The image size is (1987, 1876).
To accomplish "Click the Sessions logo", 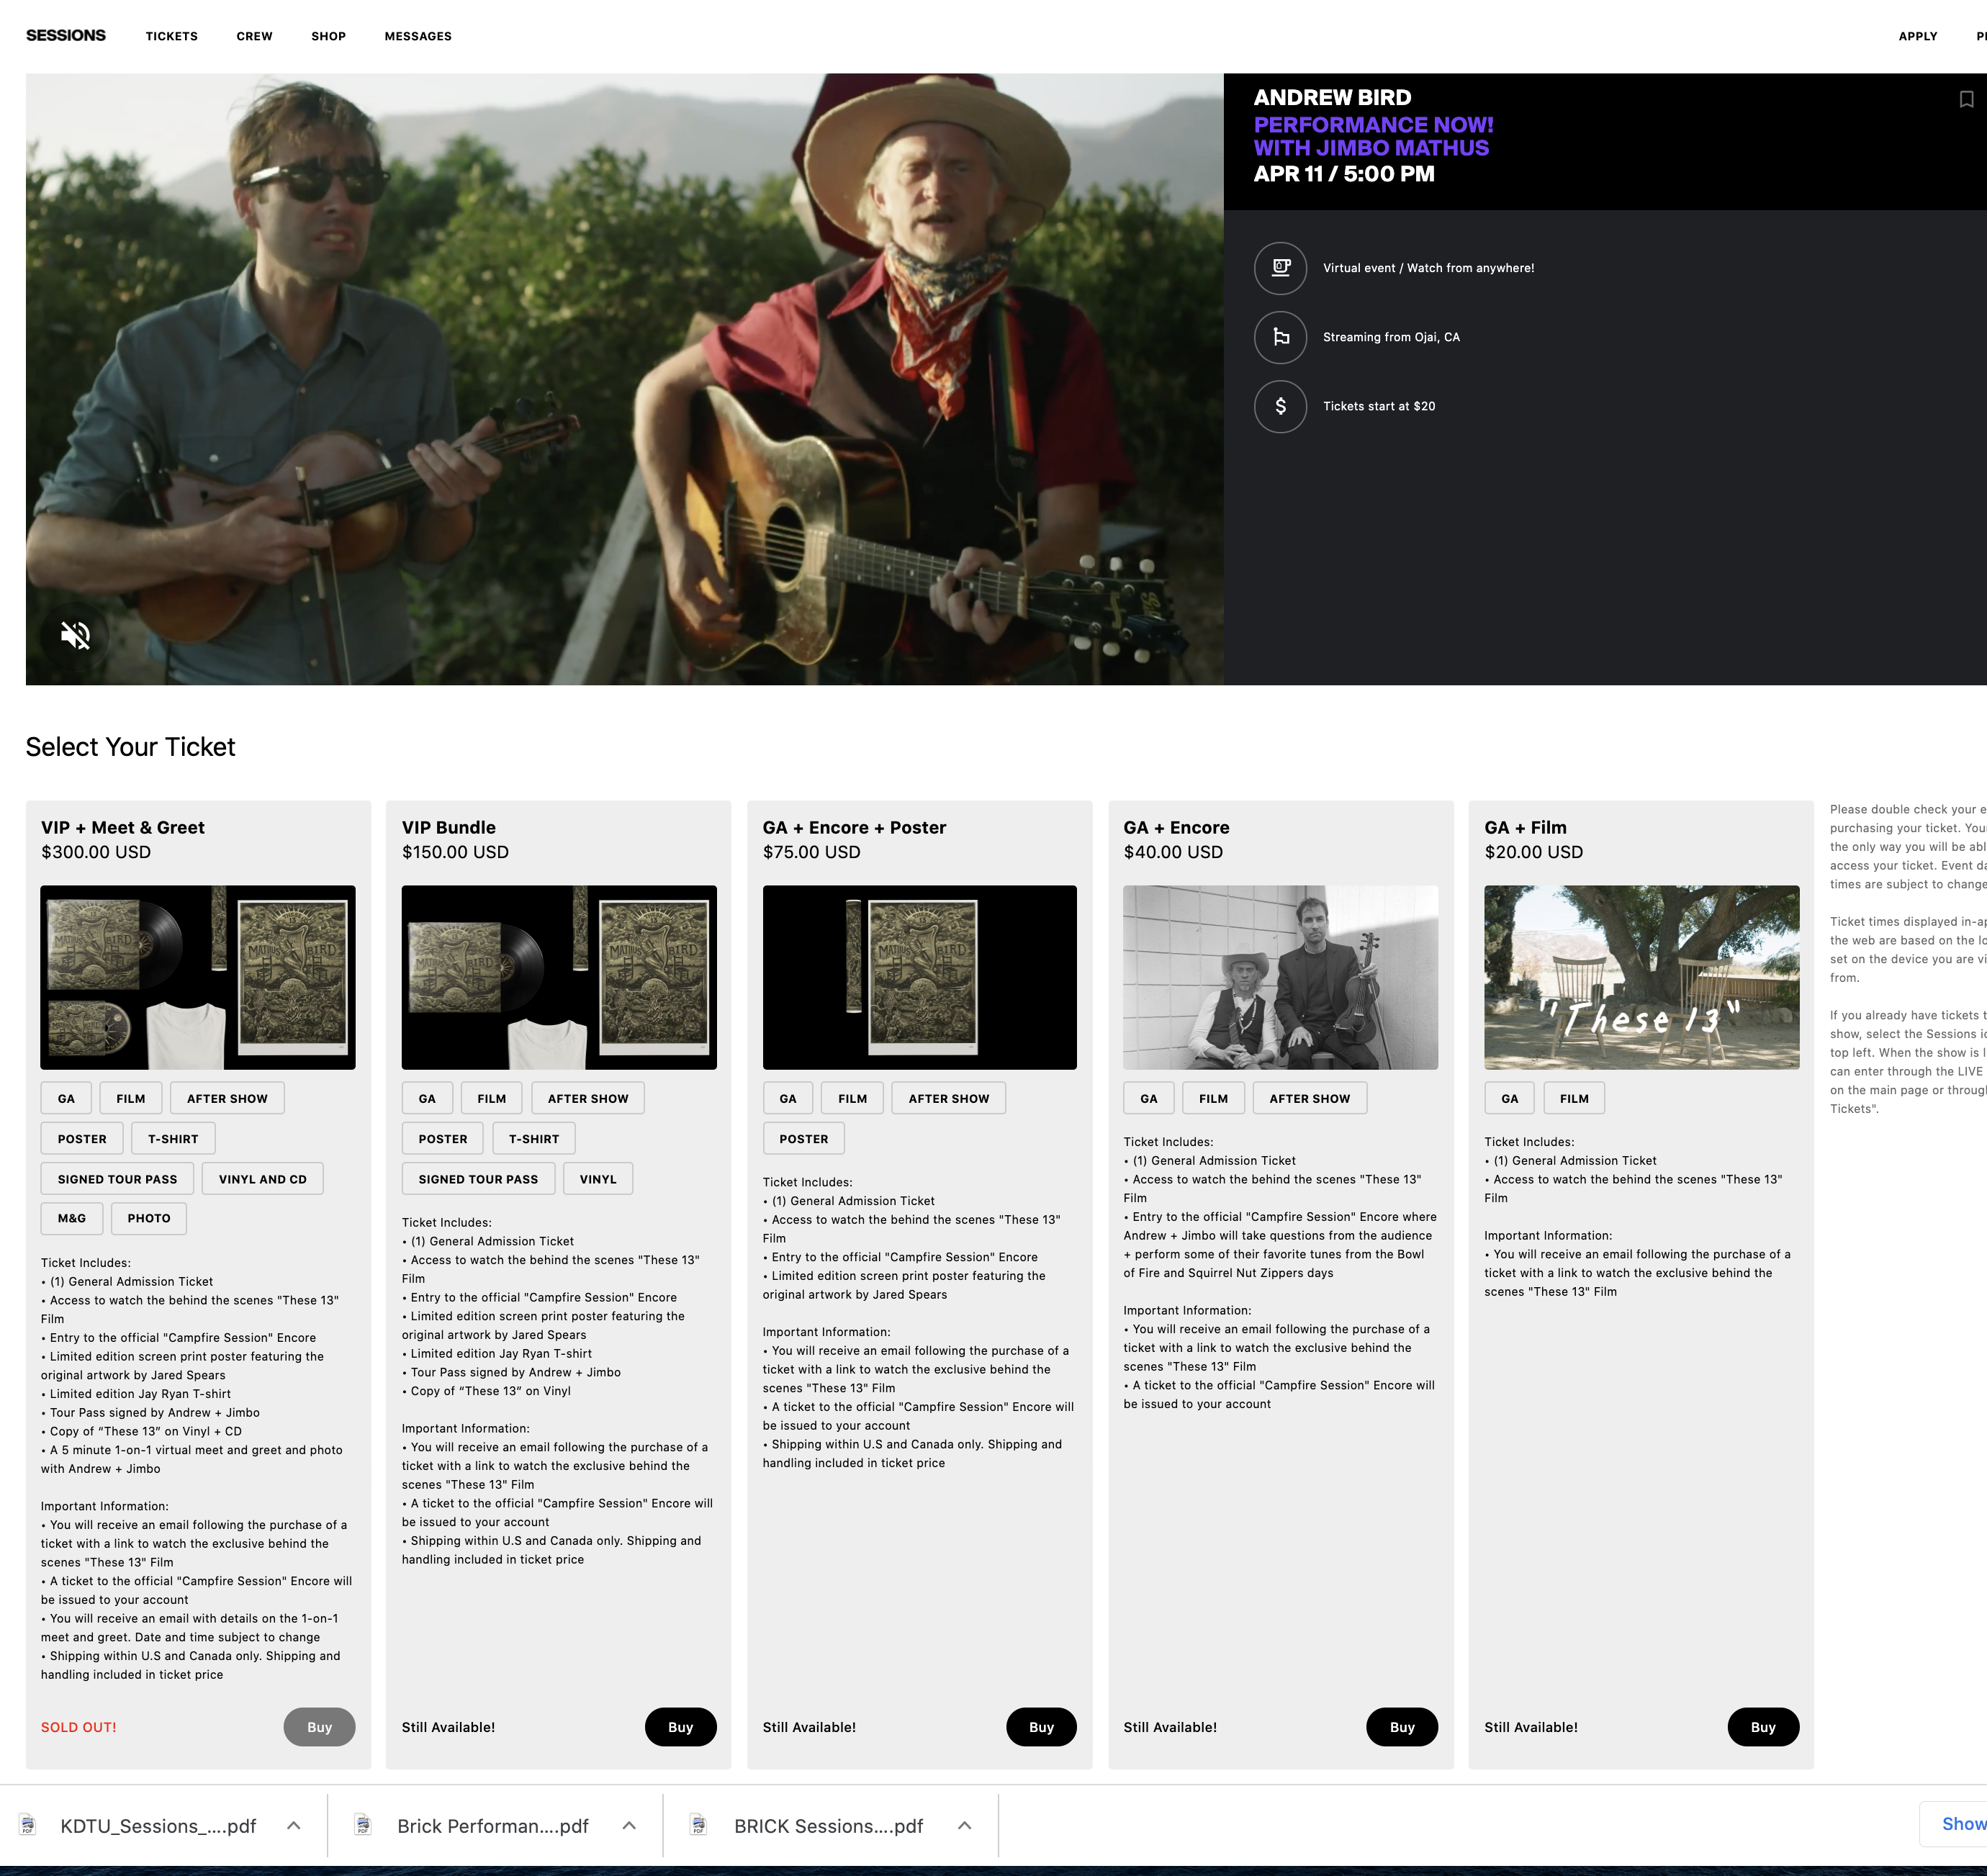I will click(66, 36).
